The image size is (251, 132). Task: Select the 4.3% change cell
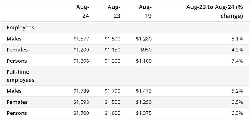click(x=238, y=50)
